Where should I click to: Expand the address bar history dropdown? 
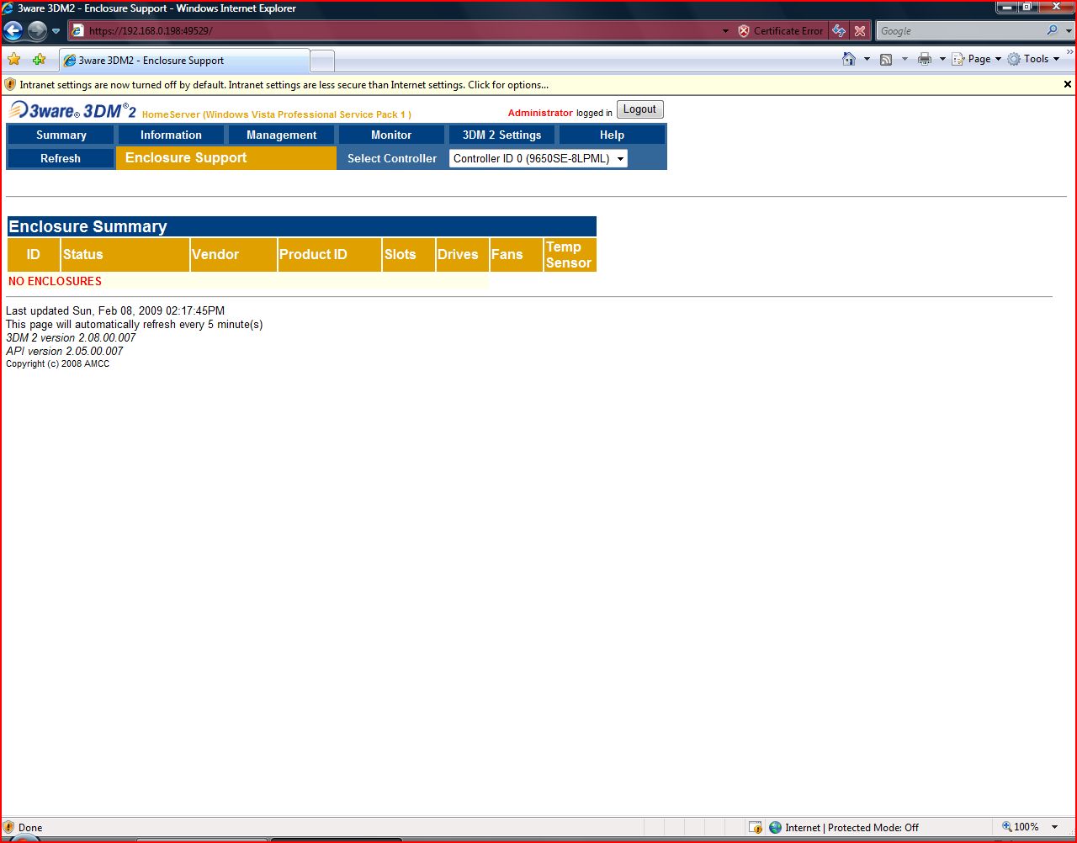725,31
